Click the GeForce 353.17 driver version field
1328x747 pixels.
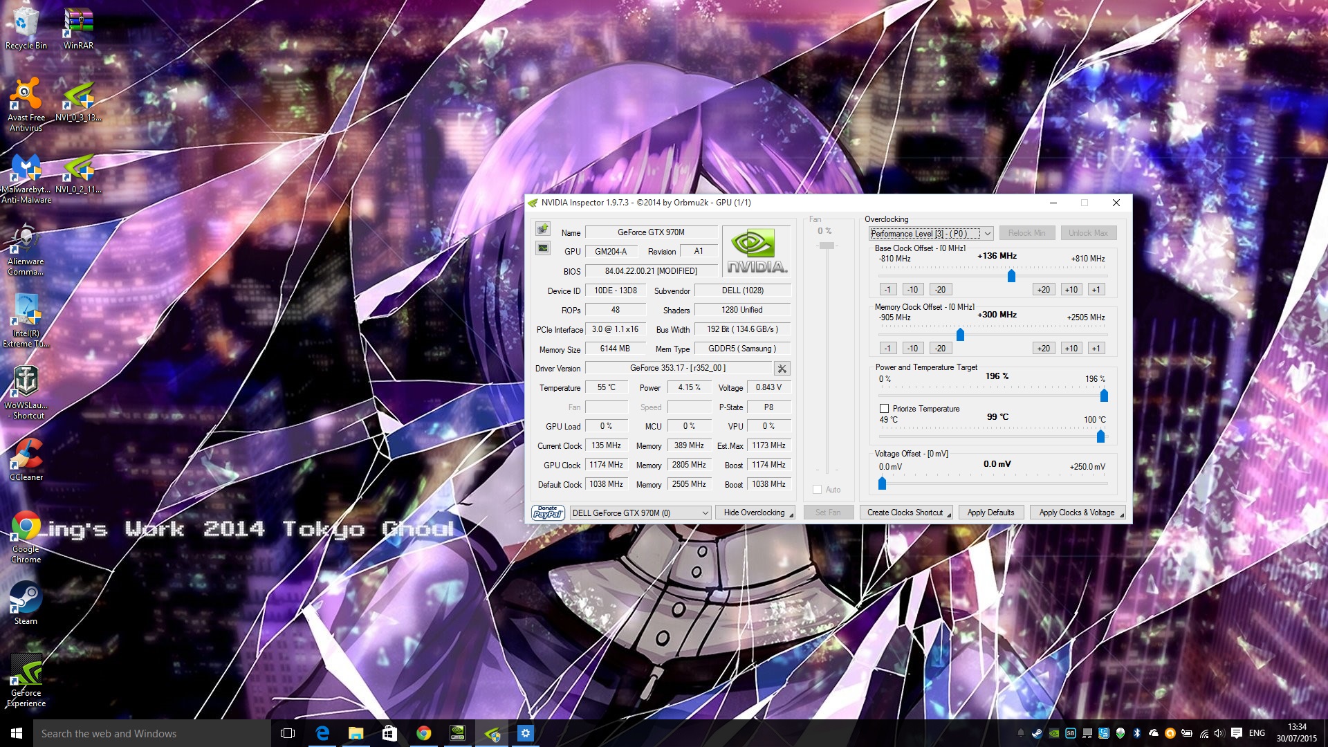pos(678,368)
